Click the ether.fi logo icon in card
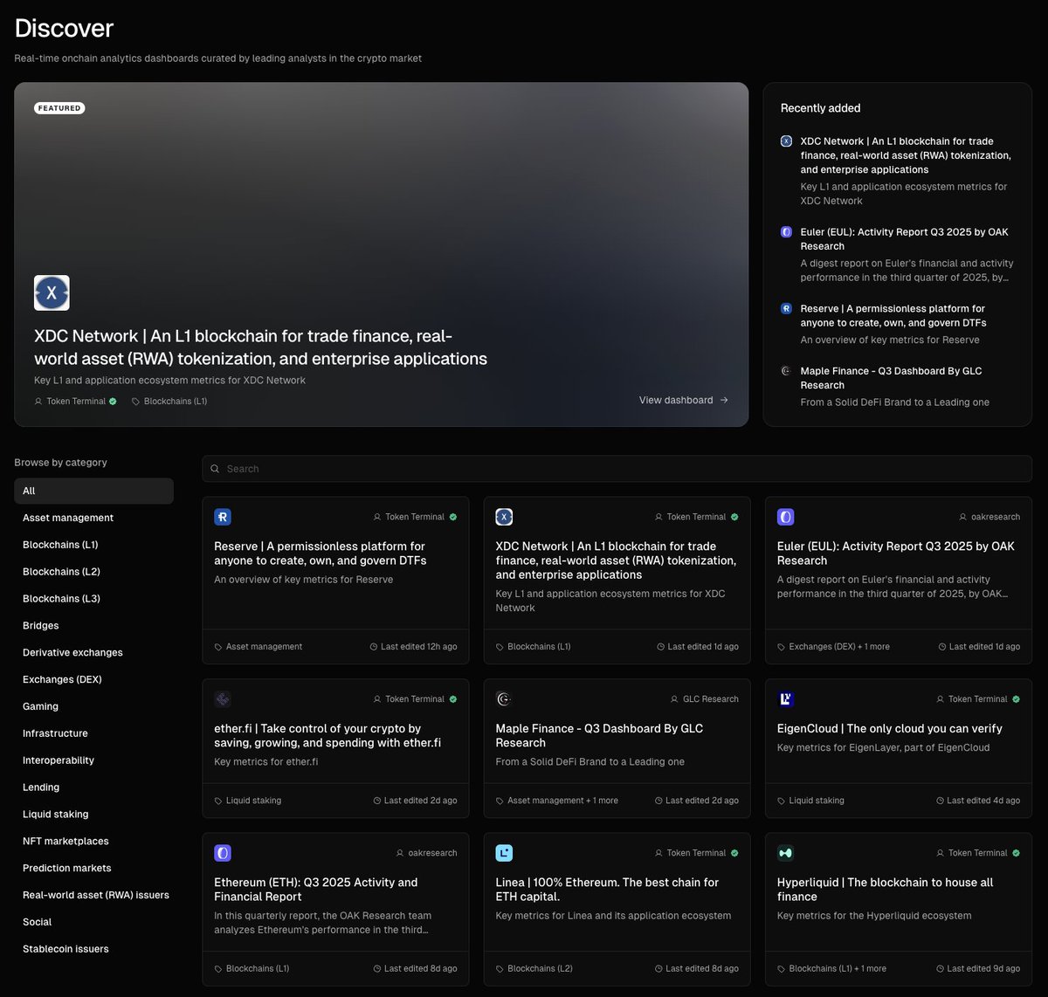The image size is (1048, 997). (223, 699)
